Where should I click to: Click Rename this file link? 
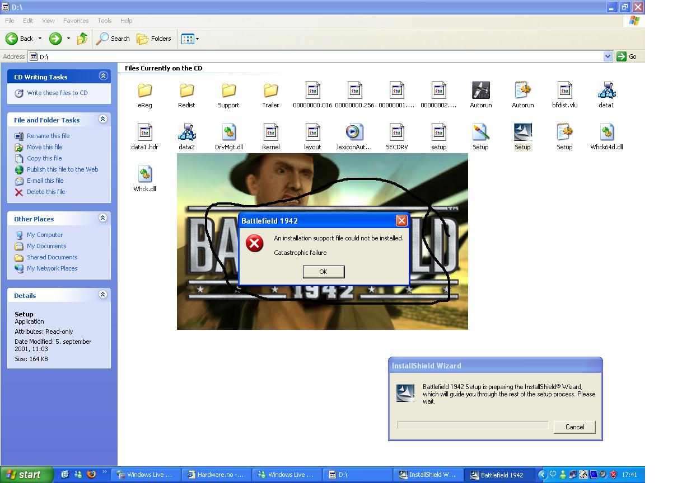tap(48, 136)
